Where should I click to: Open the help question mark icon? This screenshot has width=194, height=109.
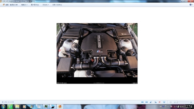pyautogui.click(x=191, y=5)
